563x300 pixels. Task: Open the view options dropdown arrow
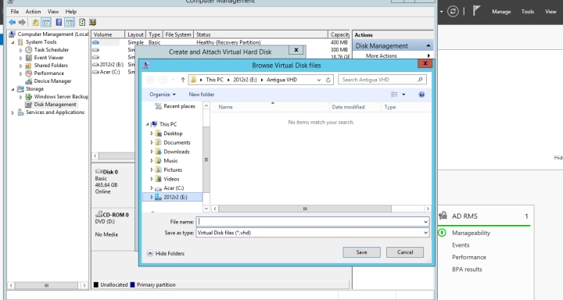403,95
